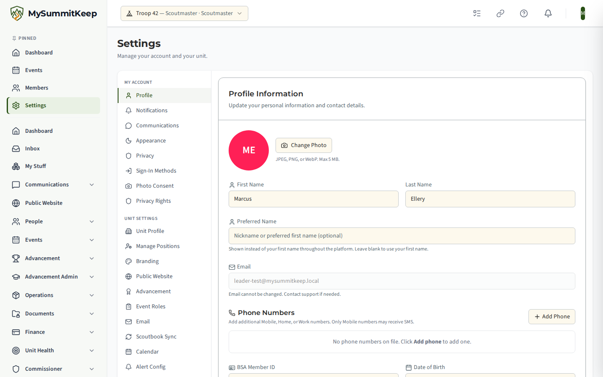Click the Sign-In Methods arrow icon
This screenshot has height=377, width=603.
coord(129,171)
